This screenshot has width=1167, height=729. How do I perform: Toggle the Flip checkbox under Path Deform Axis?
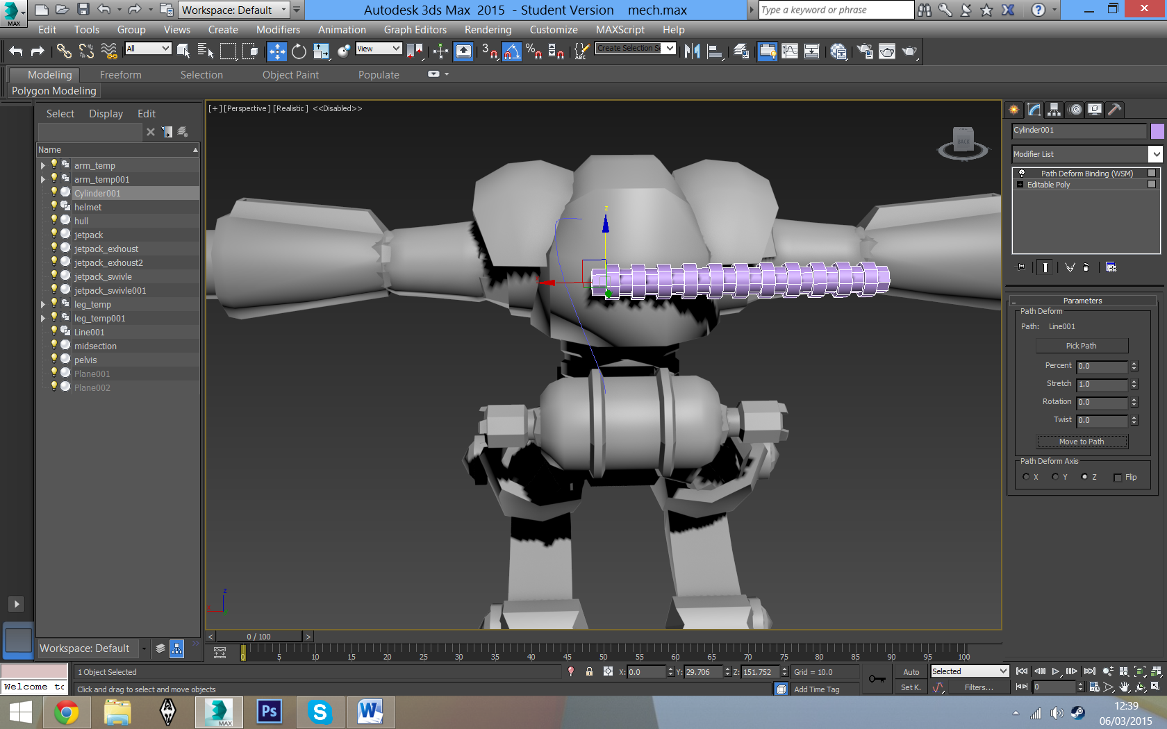(1117, 478)
